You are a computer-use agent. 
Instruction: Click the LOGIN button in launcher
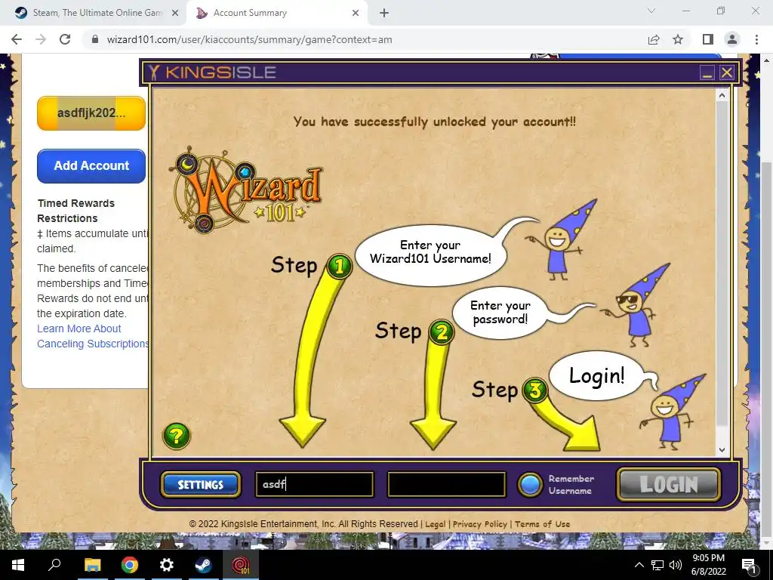669,484
